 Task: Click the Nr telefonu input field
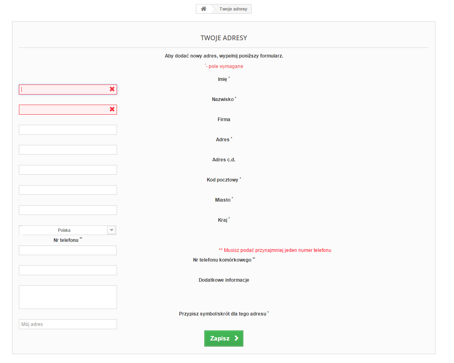coord(68,250)
